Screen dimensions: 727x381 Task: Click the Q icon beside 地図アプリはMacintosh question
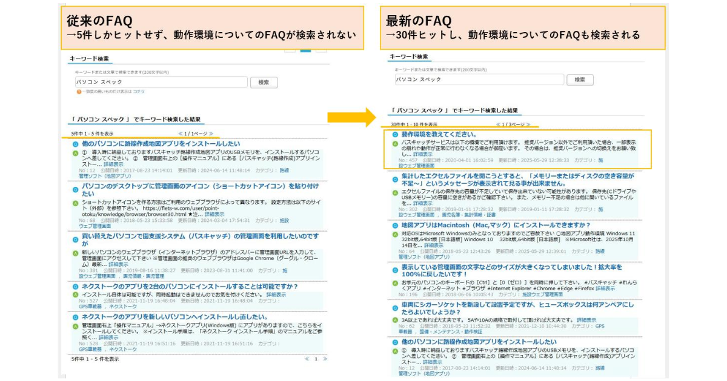(394, 225)
